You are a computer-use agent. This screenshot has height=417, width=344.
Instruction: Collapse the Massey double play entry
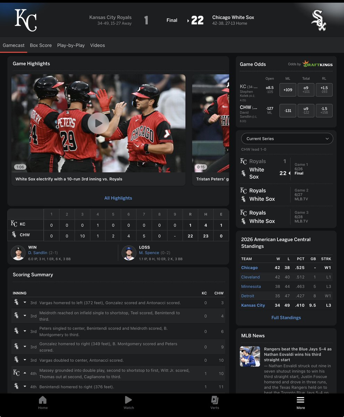tap(25, 373)
